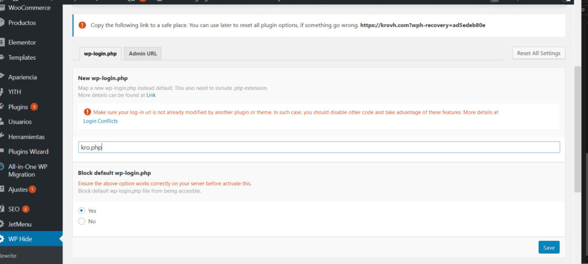This screenshot has width=588, height=264.
Task: Open Productos in the sidebar
Action: click(22, 23)
